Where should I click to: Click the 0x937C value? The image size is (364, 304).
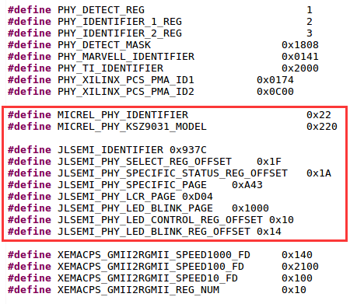[188, 150]
